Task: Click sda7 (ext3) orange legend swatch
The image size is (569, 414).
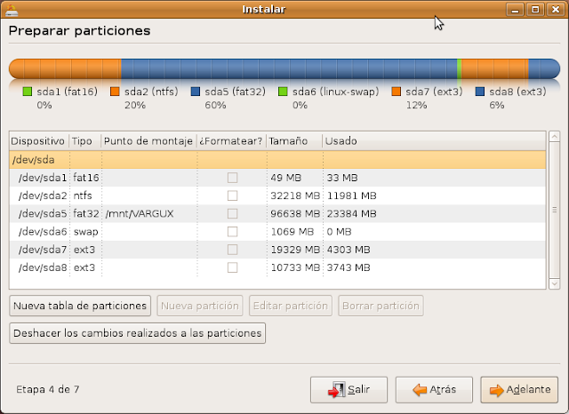Action: pos(396,92)
